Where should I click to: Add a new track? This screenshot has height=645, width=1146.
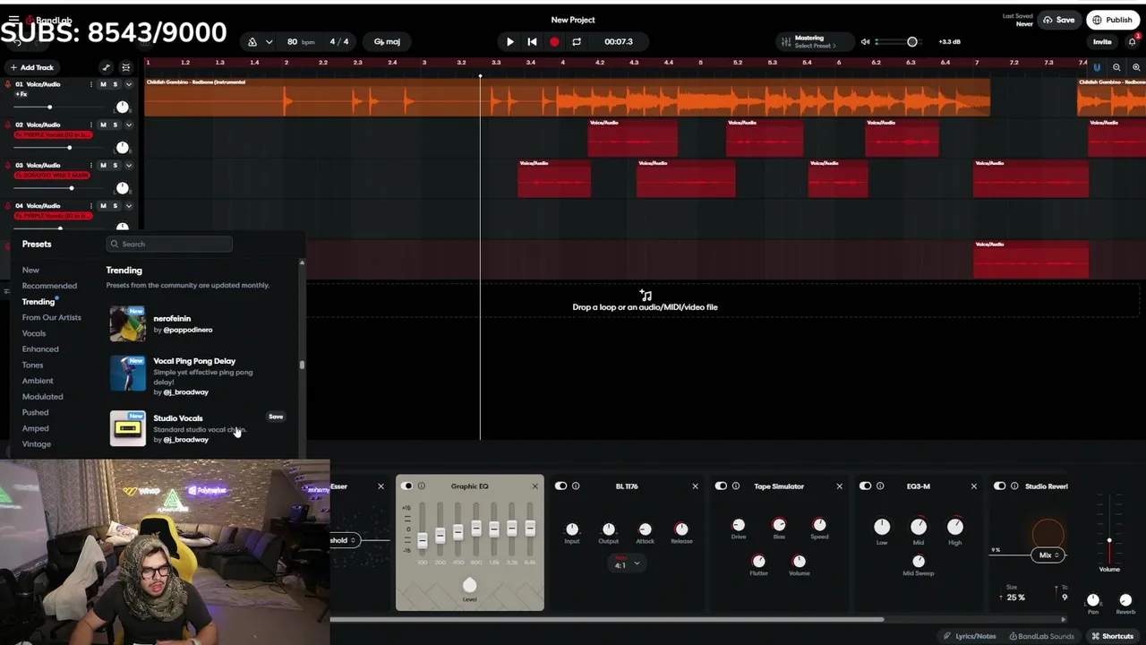pyautogui.click(x=31, y=67)
